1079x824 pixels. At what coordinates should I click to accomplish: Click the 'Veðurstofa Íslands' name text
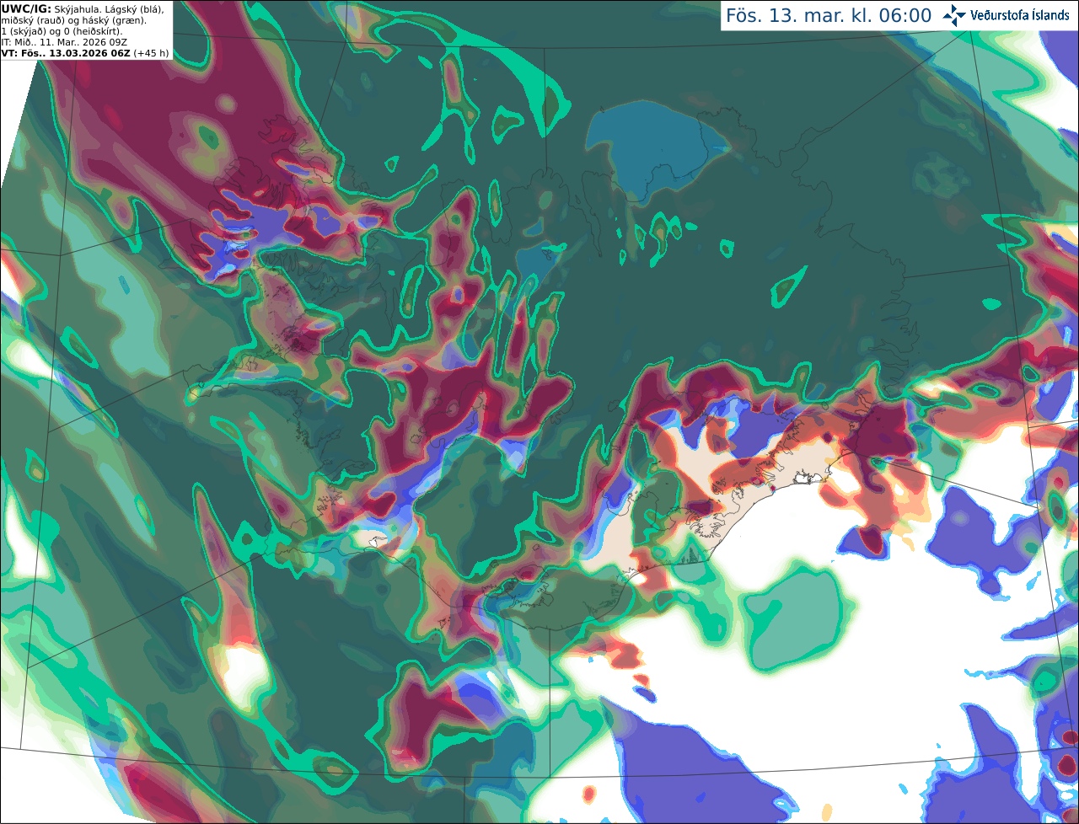pyautogui.click(x=1020, y=15)
